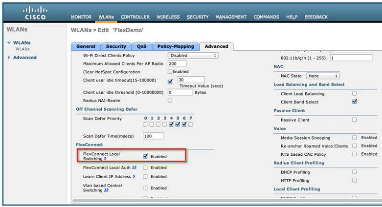
Task: Switch to the Security tab
Action: 116,46
